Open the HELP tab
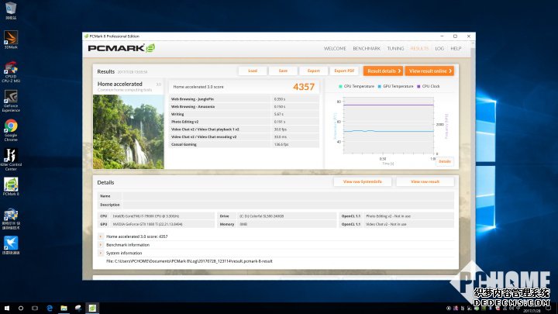Screen dimensions: 558x314 pos(456,48)
